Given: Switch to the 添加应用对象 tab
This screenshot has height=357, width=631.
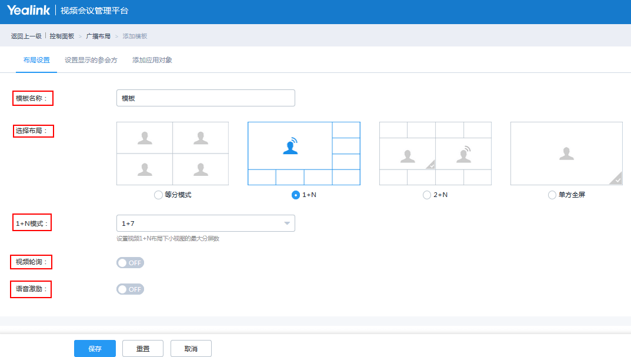Looking at the screenshot, I should [152, 60].
